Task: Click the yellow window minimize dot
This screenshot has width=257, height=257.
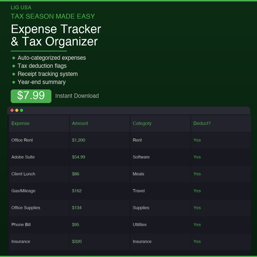Action: (x=17, y=111)
